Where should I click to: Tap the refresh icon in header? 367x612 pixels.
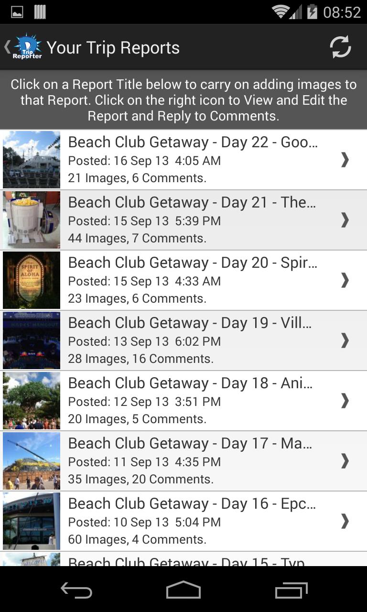coord(340,47)
